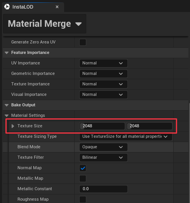Change Geometric Importance dropdown value

(103, 74)
